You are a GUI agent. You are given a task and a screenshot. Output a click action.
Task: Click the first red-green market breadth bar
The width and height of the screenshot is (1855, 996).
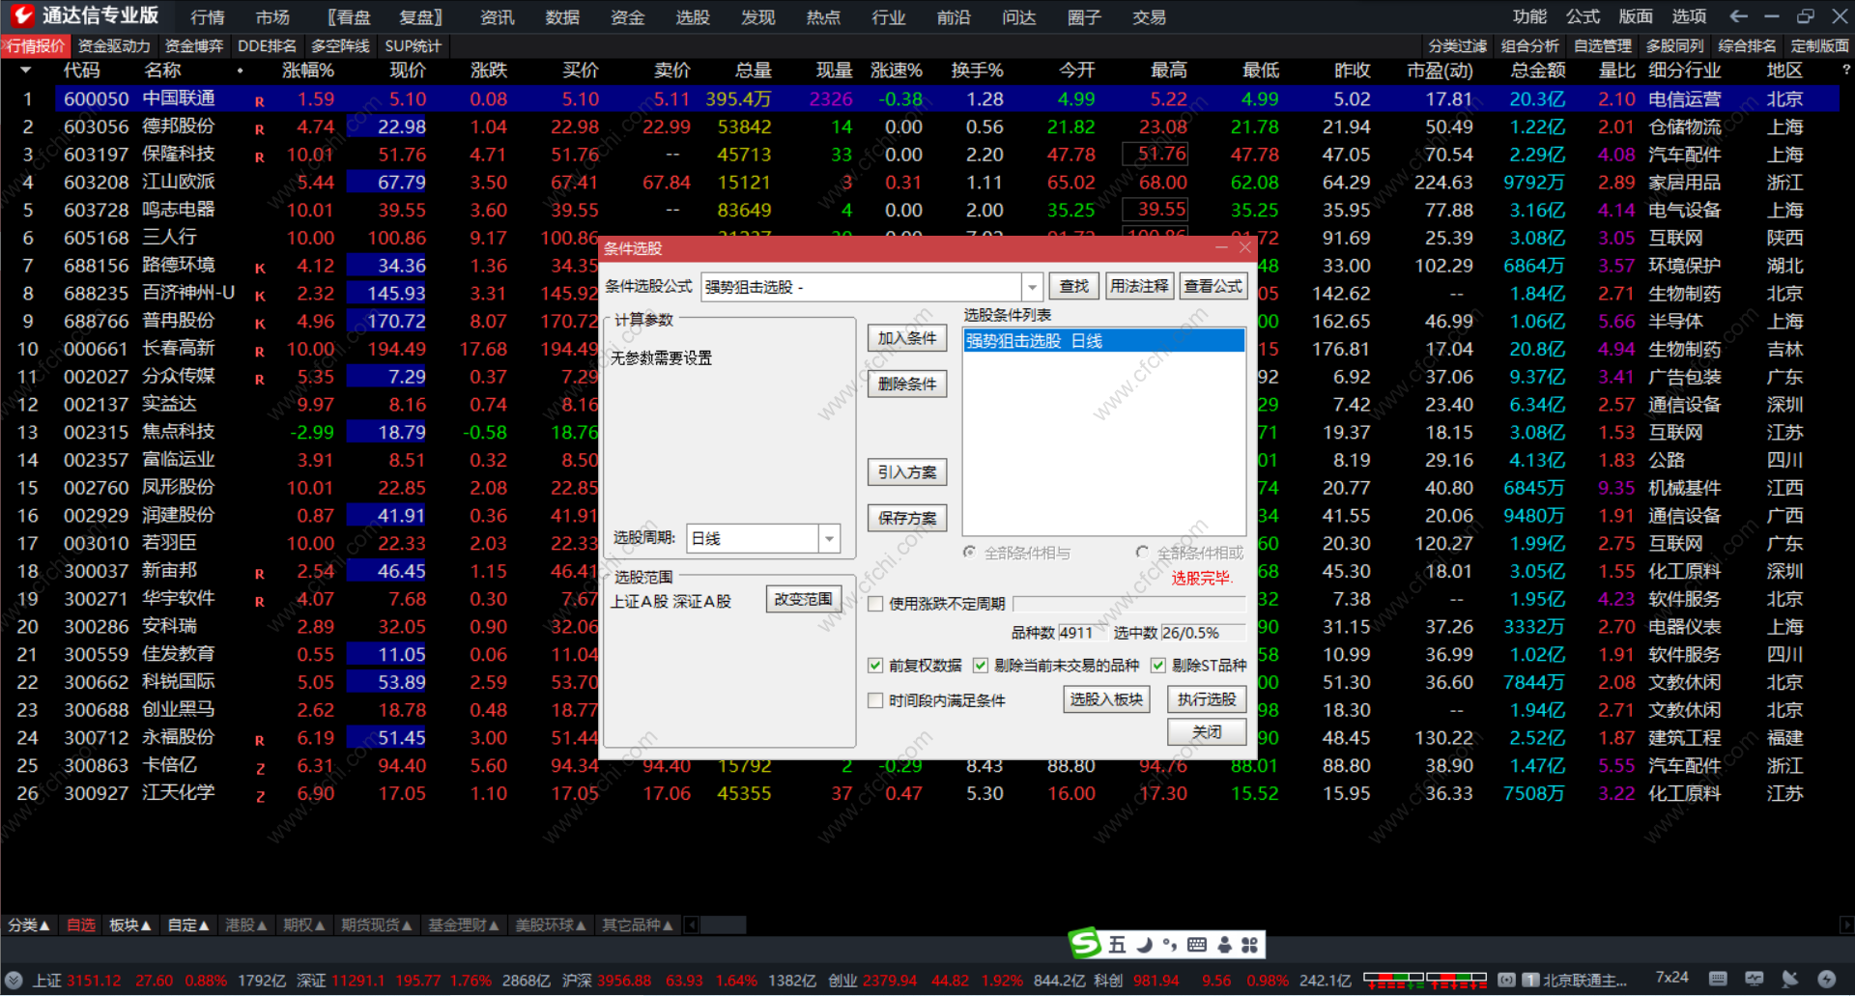click(1392, 980)
